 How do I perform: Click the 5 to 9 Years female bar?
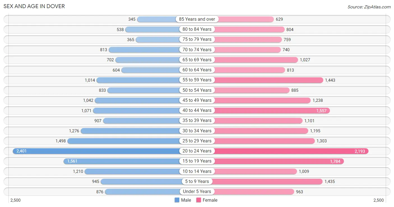(x=268, y=182)
